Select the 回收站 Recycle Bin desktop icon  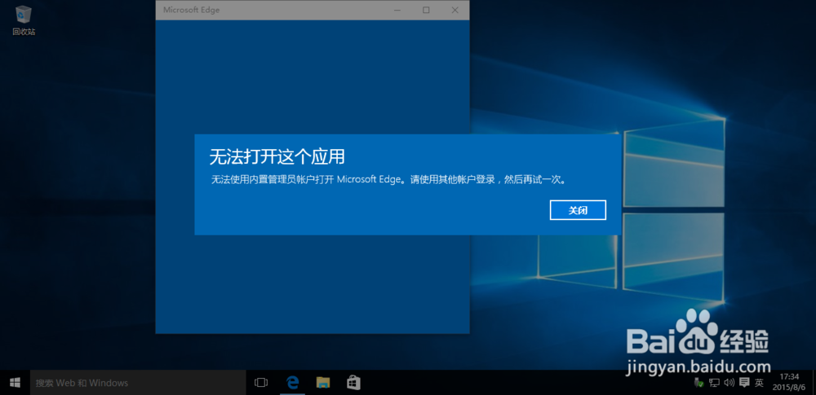(24, 21)
